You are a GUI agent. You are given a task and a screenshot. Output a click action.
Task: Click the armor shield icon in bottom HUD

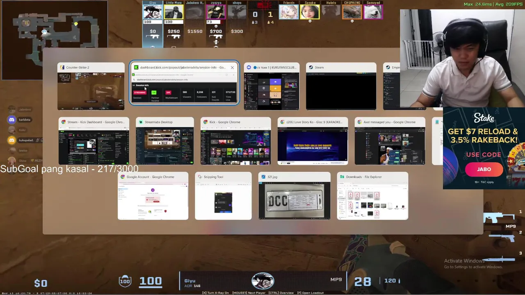click(125, 281)
